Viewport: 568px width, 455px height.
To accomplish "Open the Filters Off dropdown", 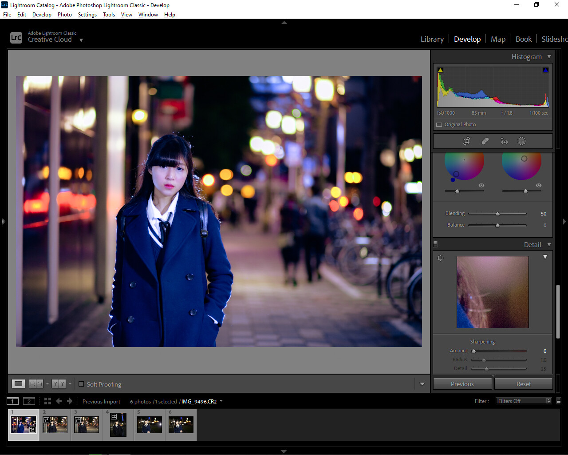I will point(524,401).
